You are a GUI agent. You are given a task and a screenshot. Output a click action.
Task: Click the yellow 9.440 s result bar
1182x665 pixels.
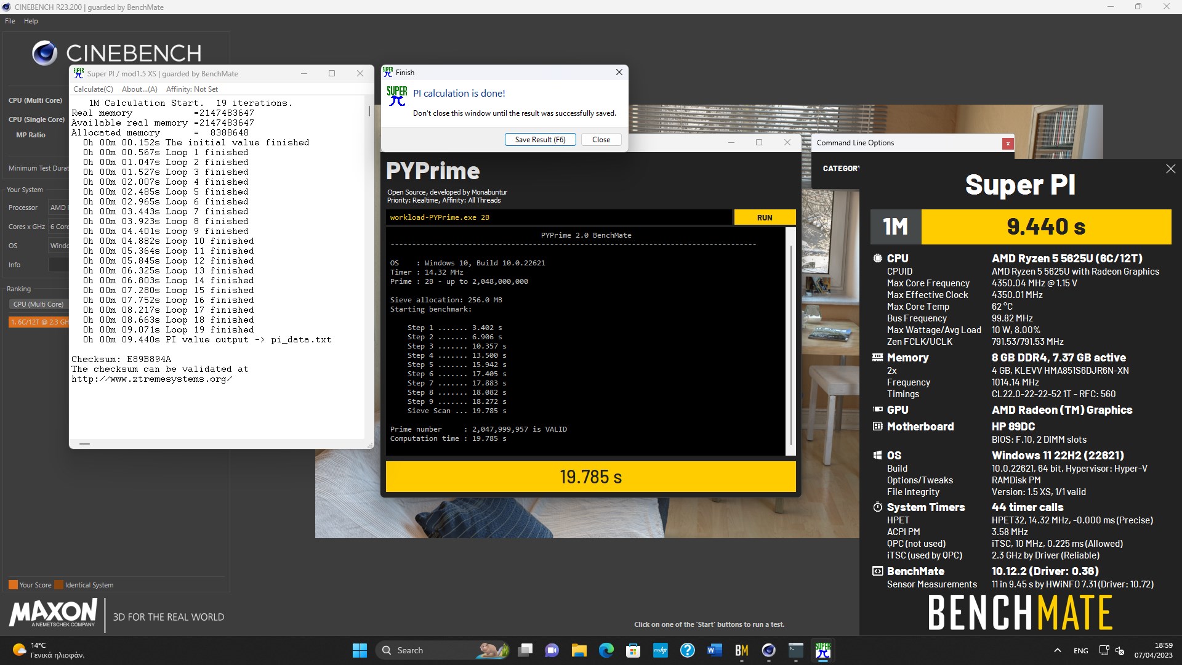tap(1046, 227)
